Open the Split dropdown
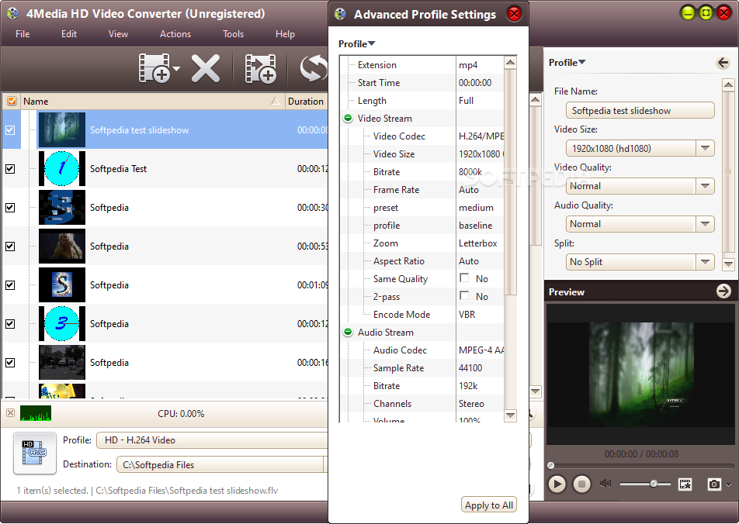The width and height of the screenshot is (739, 524). [x=705, y=262]
